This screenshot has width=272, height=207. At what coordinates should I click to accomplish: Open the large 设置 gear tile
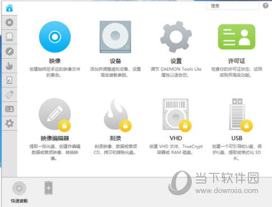click(x=176, y=37)
